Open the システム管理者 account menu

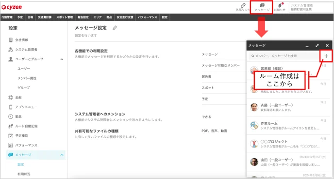pos(311,7)
